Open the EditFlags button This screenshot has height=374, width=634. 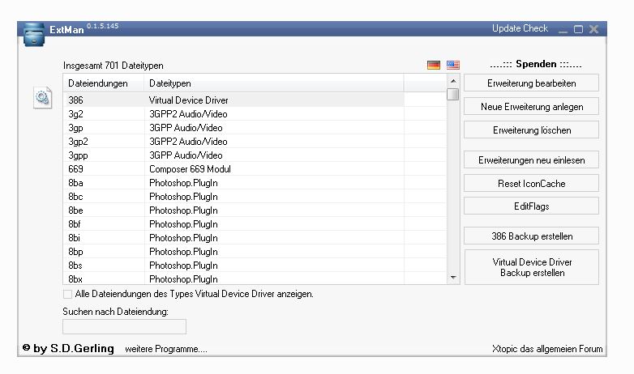tap(531, 206)
